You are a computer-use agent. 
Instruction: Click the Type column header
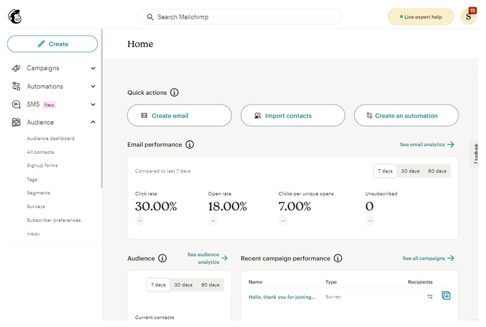[x=331, y=282]
